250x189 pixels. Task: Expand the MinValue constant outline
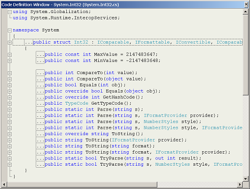click(10, 61)
